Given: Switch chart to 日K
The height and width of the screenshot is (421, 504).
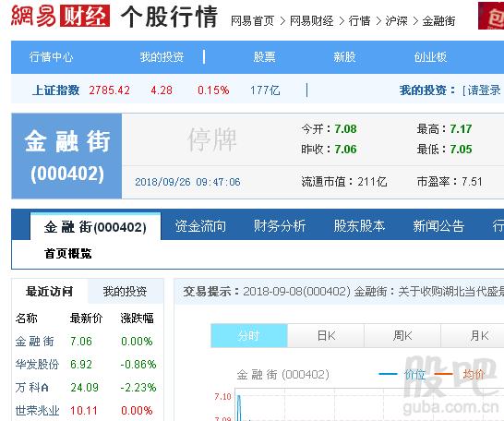Looking at the screenshot, I should point(326,336).
